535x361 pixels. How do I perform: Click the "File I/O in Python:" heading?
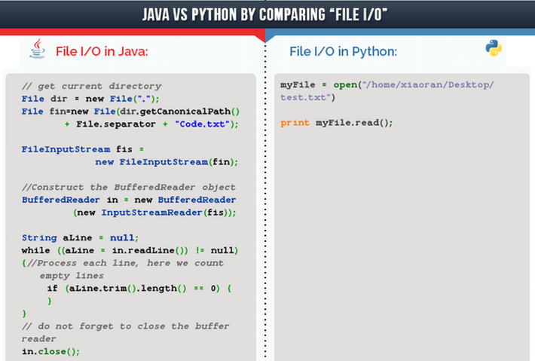click(343, 51)
